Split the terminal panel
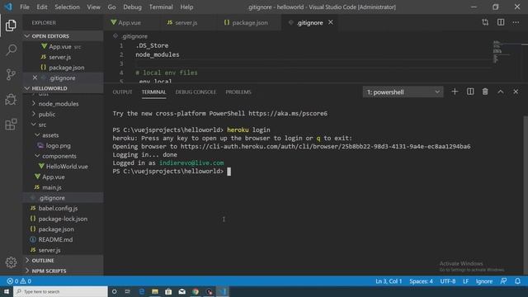 [x=470, y=92]
